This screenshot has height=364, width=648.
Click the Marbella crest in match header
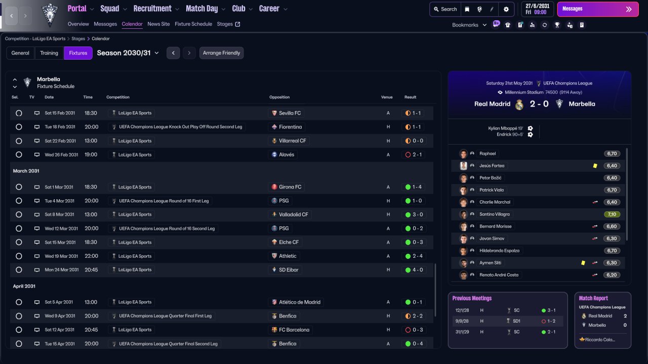559,104
